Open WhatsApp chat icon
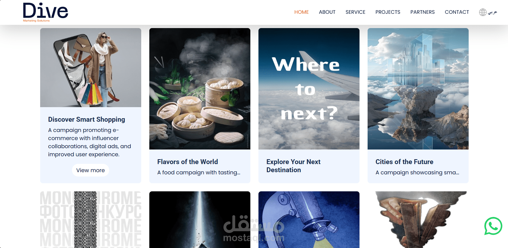This screenshot has width=508, height=248. pyautogui.click(x=493, y=226)
